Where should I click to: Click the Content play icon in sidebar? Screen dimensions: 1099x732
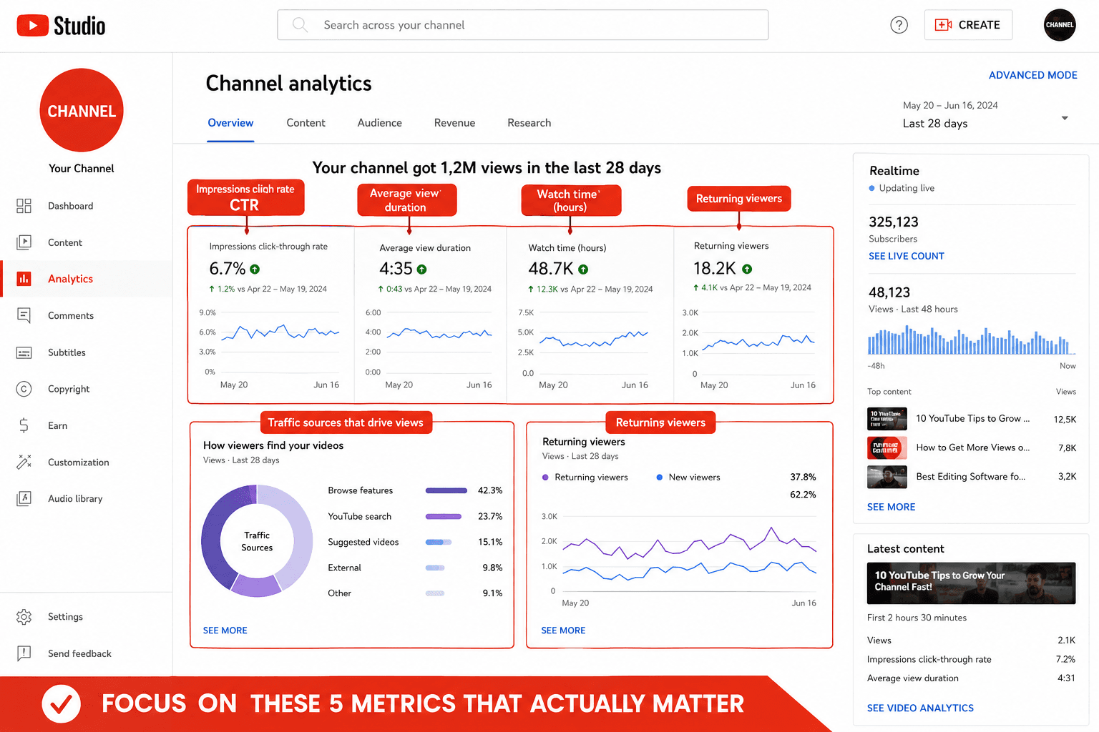pyautogui.click(x=24, y=242)
